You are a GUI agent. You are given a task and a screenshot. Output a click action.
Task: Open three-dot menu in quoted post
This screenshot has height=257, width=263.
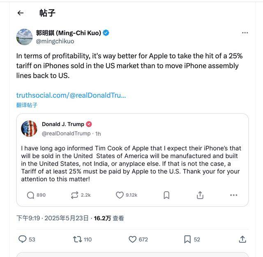tap(234, 195)
